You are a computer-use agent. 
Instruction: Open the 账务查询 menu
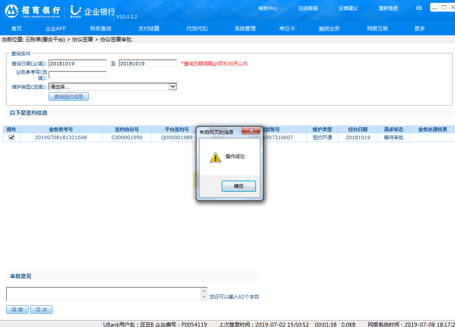101,28
